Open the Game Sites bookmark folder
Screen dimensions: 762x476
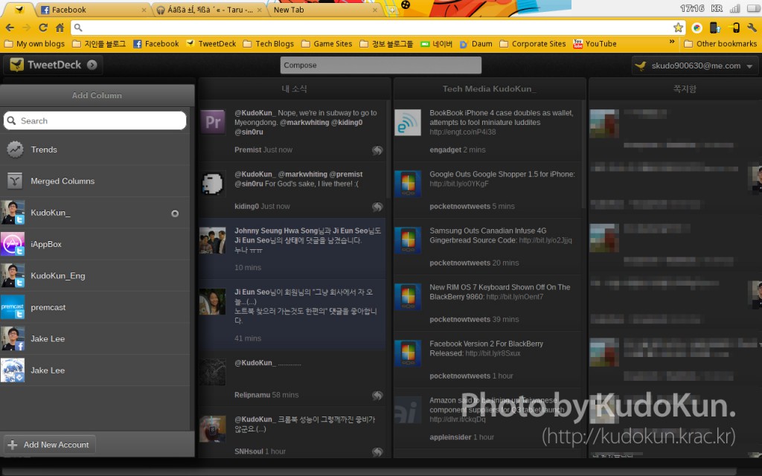coord(327,44)
